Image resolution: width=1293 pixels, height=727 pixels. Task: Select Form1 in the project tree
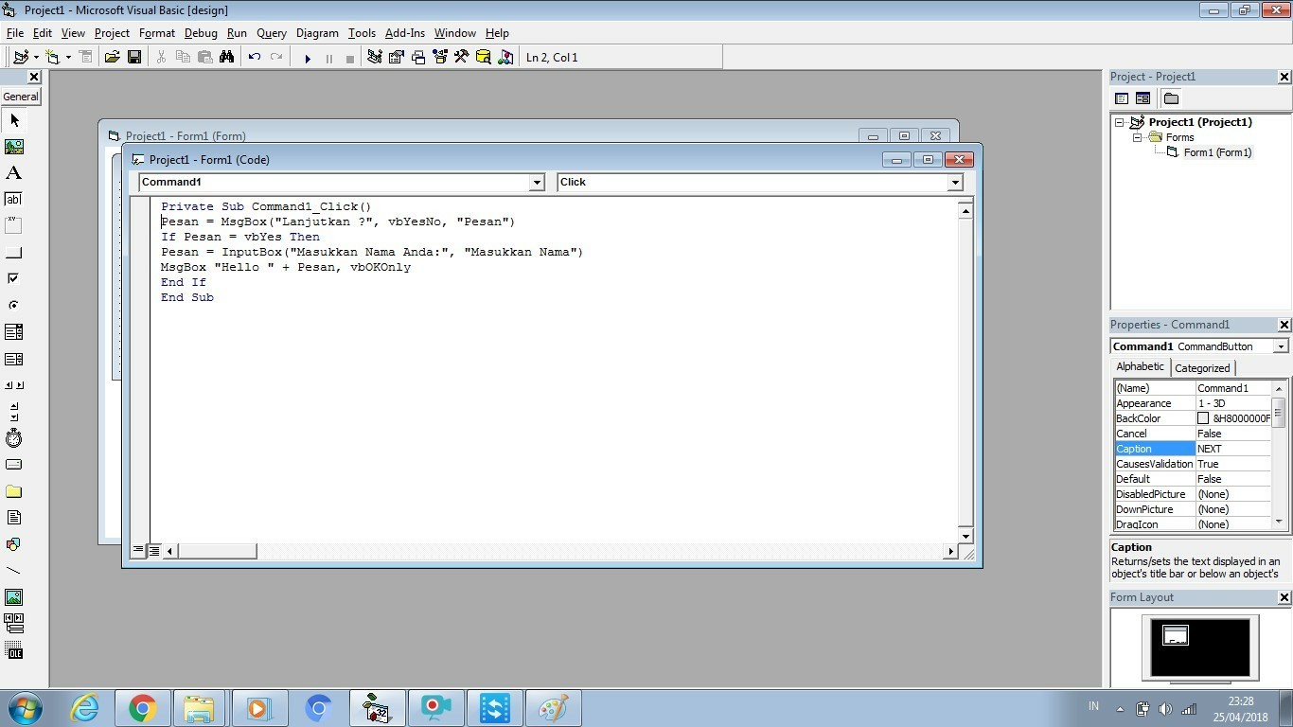(1217, 152)
